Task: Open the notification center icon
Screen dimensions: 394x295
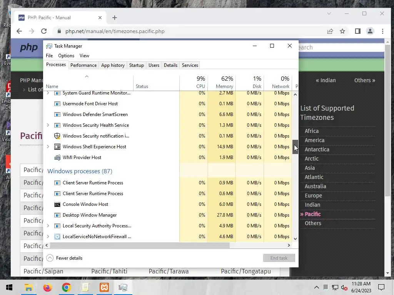Action: pos(381,287)
